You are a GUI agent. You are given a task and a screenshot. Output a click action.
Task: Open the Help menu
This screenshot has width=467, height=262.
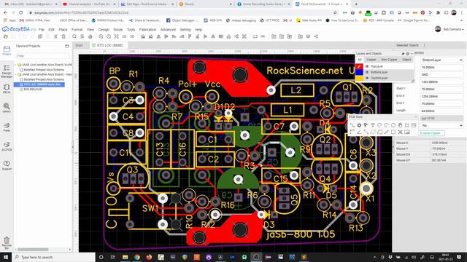click(198, 30)
